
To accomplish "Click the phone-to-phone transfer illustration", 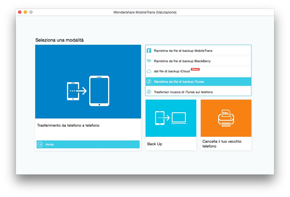I will pos(88,91).
